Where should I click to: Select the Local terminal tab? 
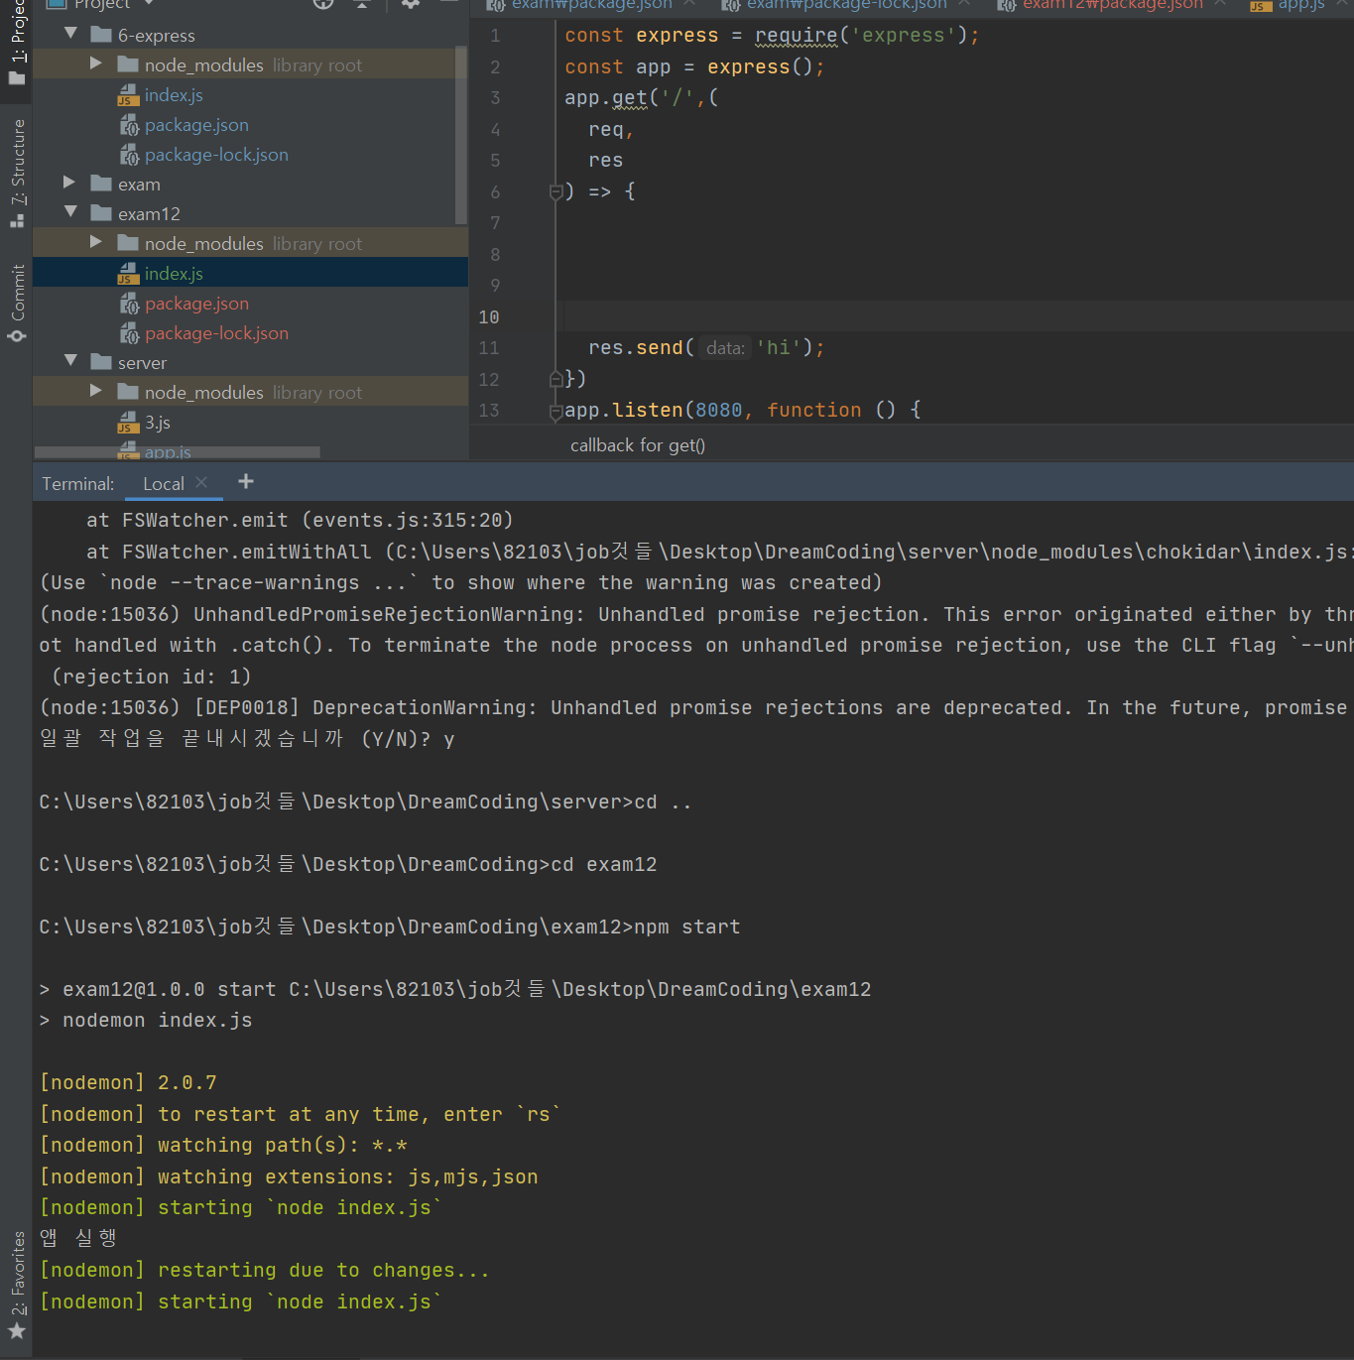point(162,483)
